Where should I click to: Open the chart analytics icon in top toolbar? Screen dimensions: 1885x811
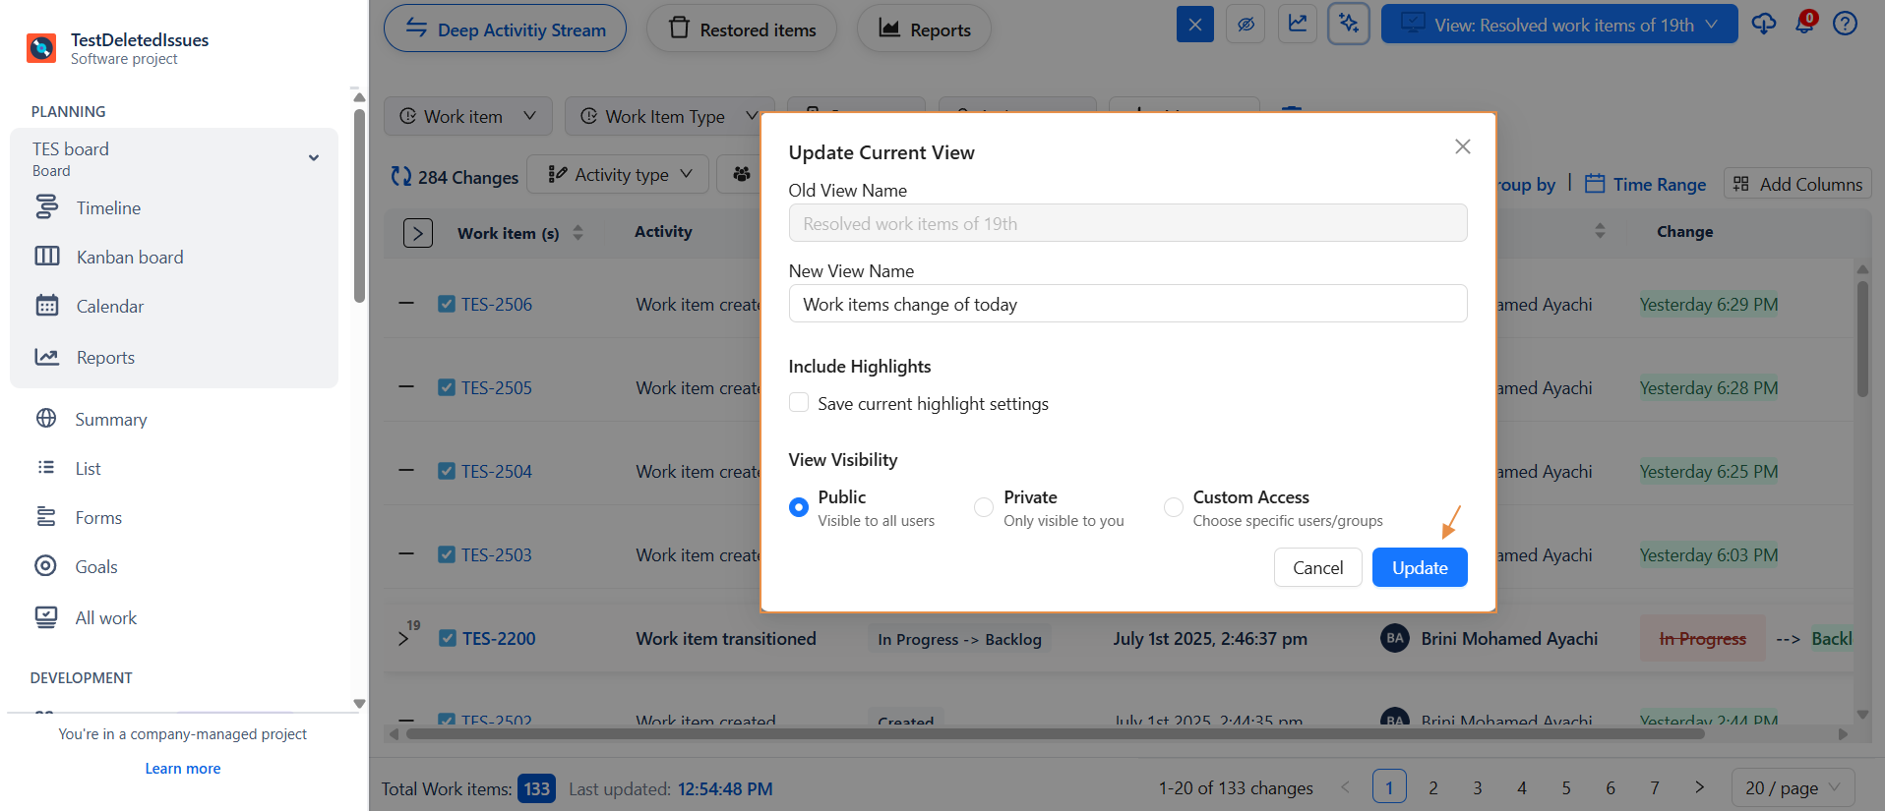(1298, 25)
